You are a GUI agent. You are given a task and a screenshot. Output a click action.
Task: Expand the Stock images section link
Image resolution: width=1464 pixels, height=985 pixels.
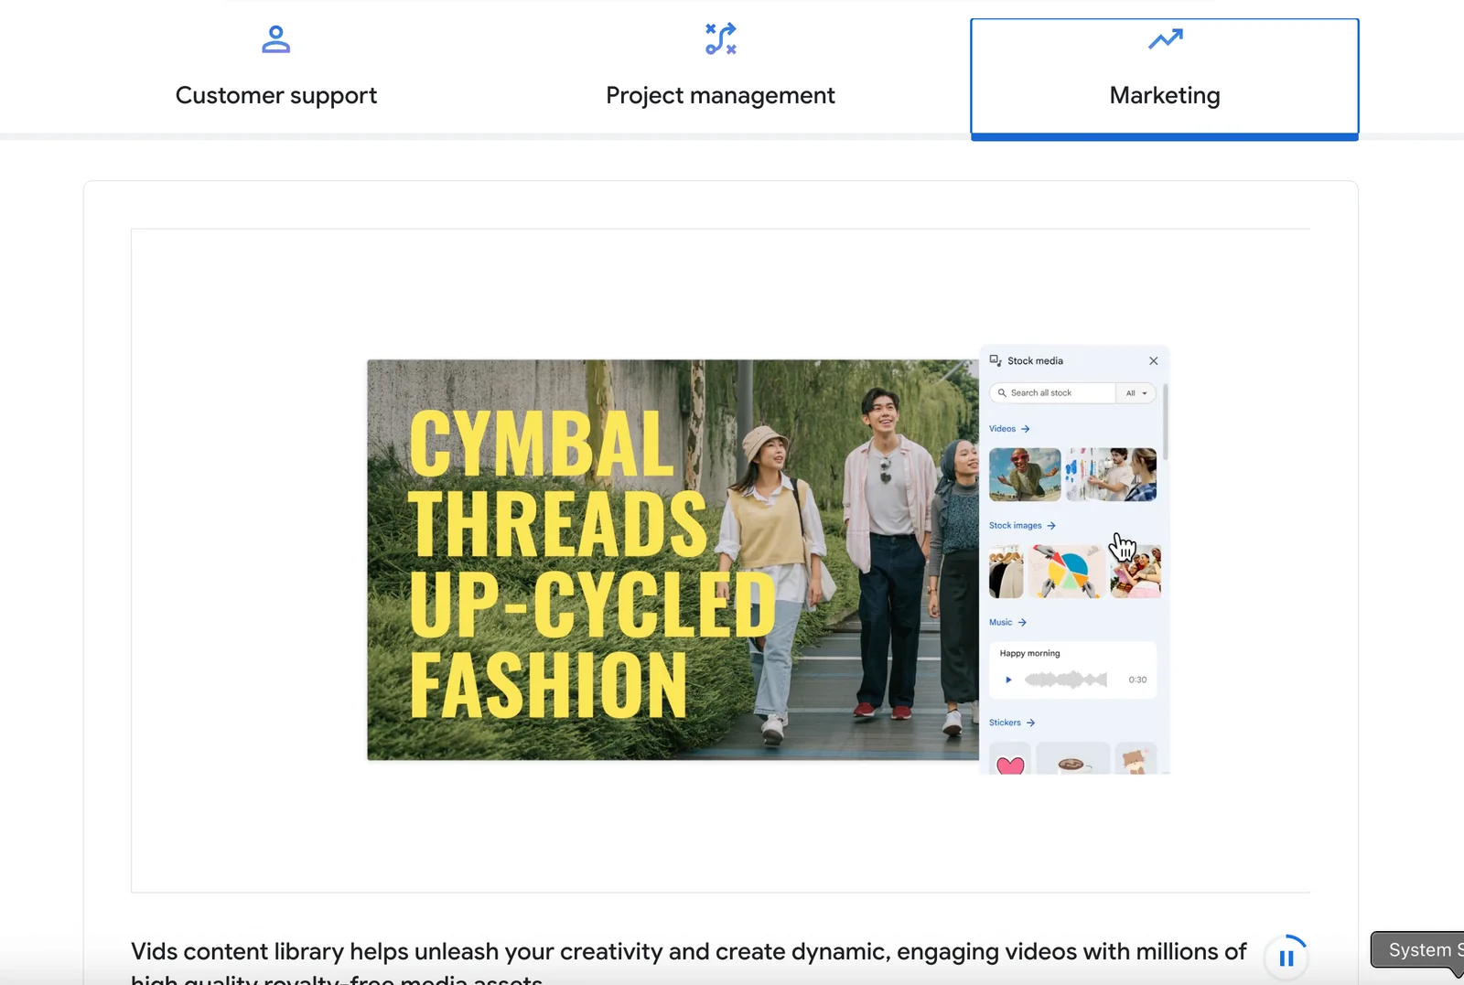coord(1022,526)
